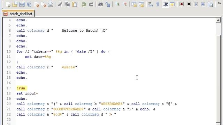
Task: Click line number 16 in margin
Action: pos(8,83)
